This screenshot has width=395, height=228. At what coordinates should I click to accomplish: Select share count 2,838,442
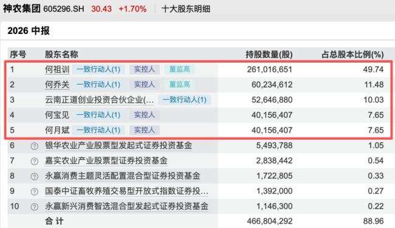[274, 161]
